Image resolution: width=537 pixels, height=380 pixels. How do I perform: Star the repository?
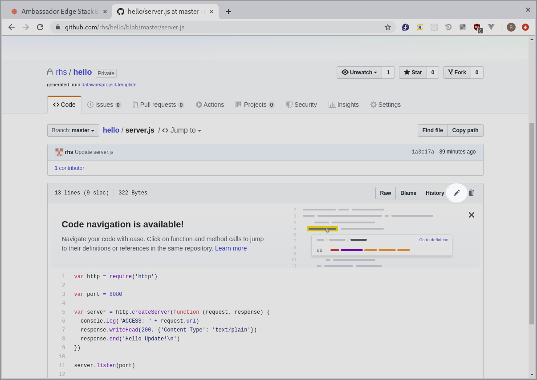(x=413, y=73)
